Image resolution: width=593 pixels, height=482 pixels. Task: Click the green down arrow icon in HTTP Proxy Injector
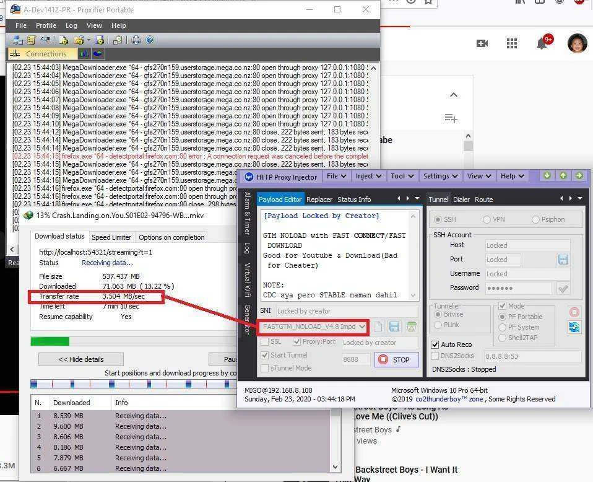547,175
